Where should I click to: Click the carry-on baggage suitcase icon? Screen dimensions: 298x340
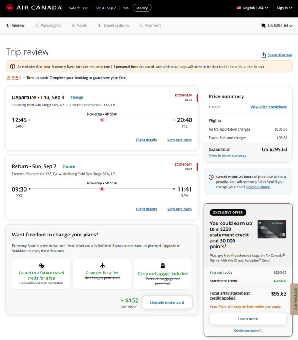click(x=162, y=266)
